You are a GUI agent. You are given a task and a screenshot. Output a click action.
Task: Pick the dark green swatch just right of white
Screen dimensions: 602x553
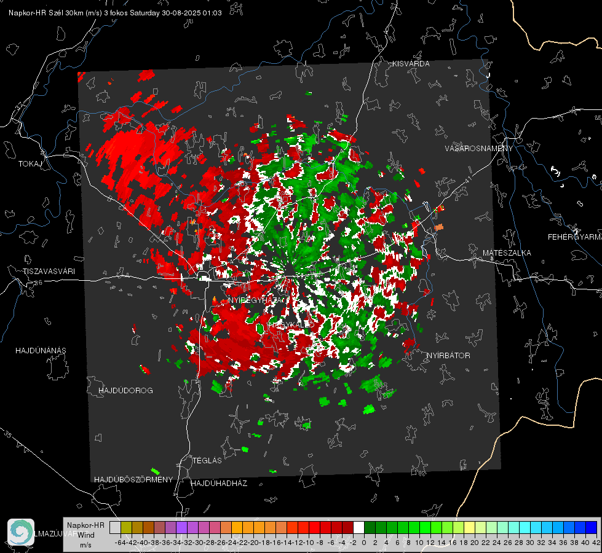(x=370, y=527)
